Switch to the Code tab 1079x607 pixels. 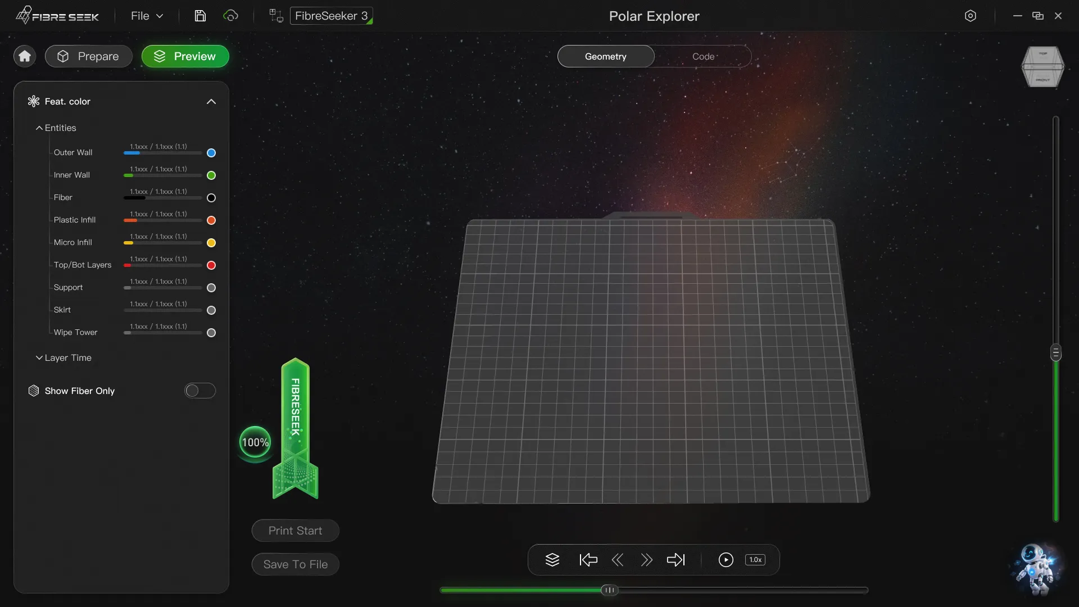703,56
